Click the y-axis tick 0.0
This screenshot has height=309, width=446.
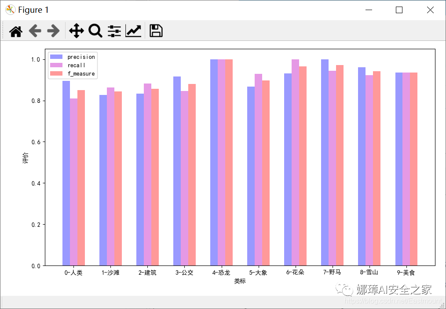coord(36,266)
